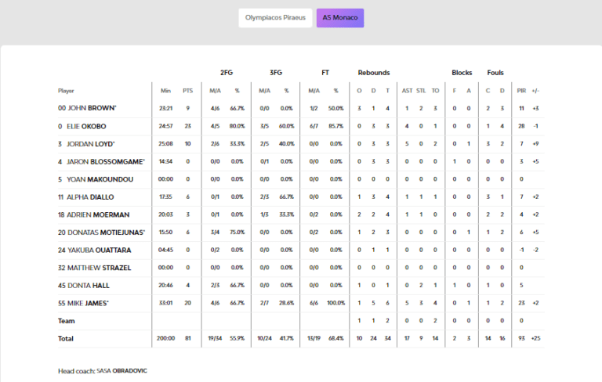Select Yakuba Ouattara in the roster

tap(99, 250)
